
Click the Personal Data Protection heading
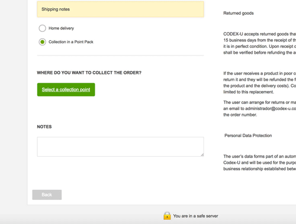click(x=248, y=135)
